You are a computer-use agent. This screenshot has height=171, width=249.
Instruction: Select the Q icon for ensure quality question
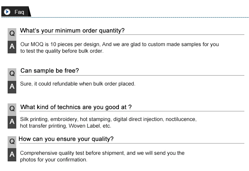[12, 142]
